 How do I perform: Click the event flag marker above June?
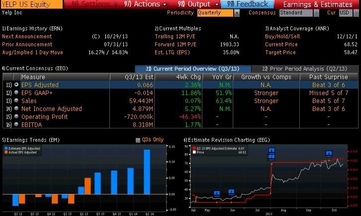(x=231, y=192)
